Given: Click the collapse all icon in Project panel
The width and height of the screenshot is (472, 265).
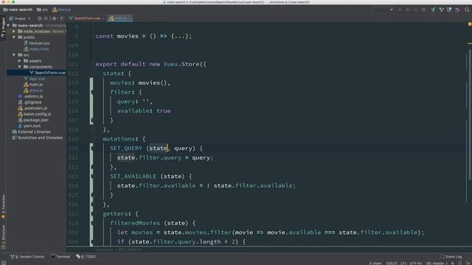Looking at the screenshot, I should pyautogui.click(x=46, y=18).
